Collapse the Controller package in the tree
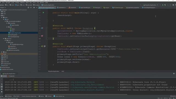This screenshot has width=176, height=99. 7,23
